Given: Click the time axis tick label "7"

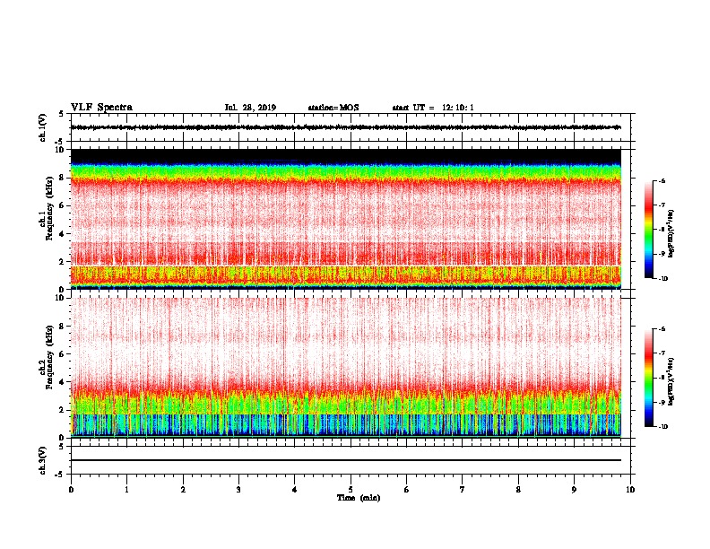Looking at the screenshot, I should pyautogui.click(x=463, y=490).
